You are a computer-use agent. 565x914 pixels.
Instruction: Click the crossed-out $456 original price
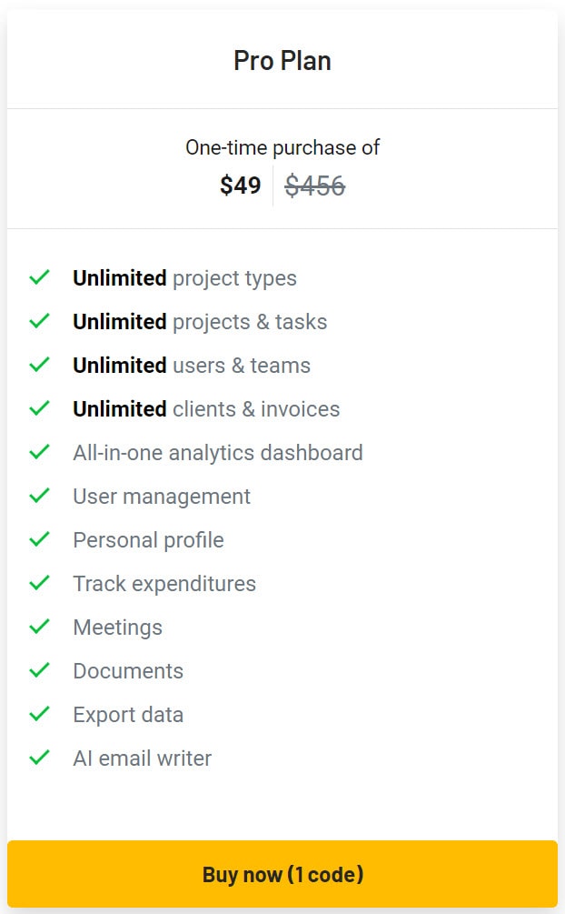(313, 186)
